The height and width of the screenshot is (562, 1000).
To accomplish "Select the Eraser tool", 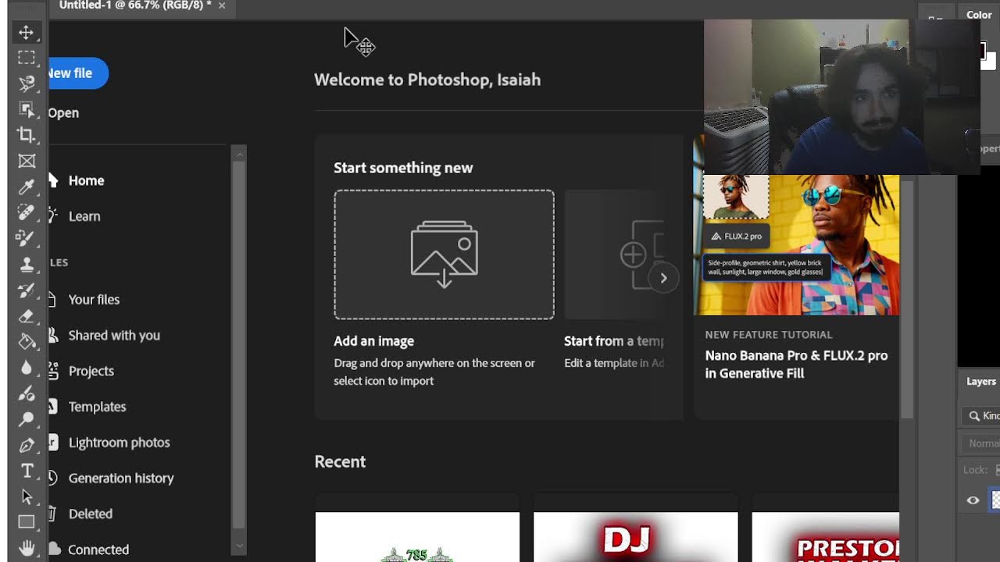I will tap(27, 316).
